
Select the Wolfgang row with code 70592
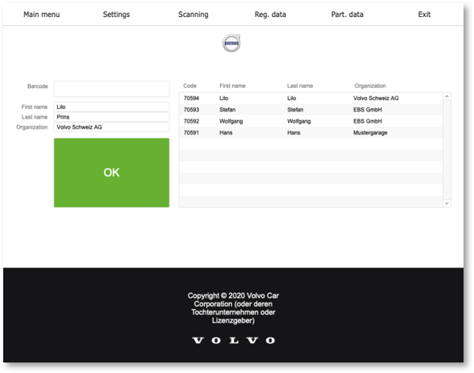(x=311, y=121)
